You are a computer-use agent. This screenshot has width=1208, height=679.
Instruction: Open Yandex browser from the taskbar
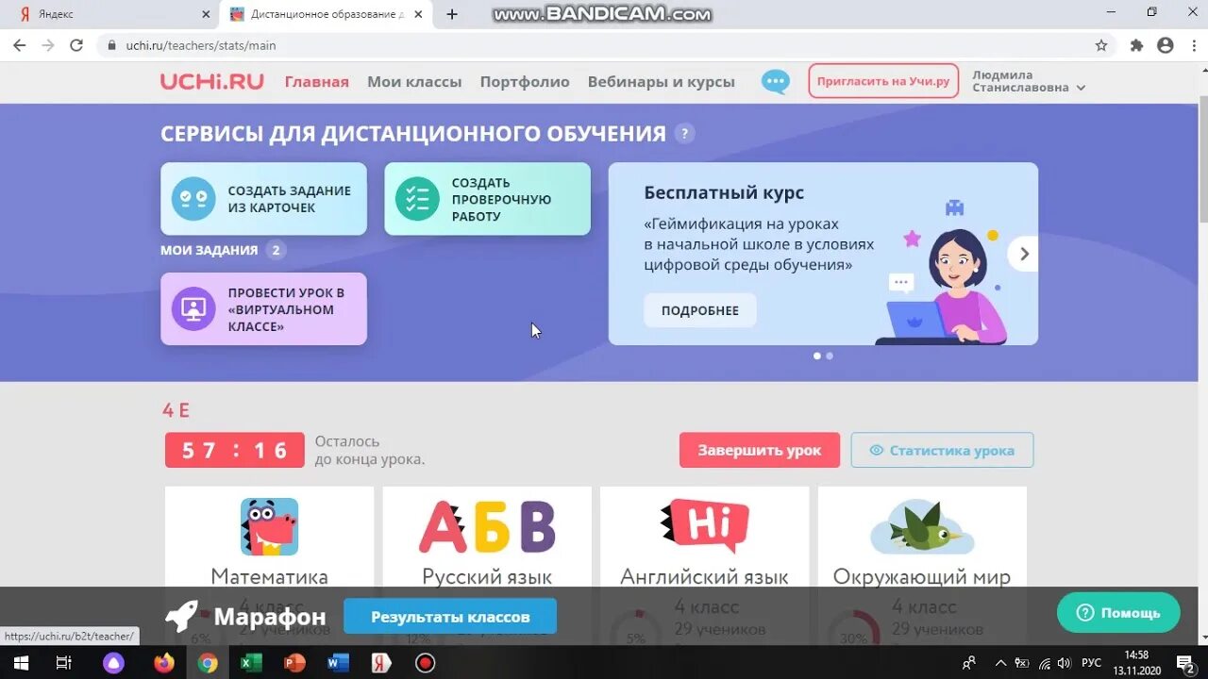pos(381,663)
